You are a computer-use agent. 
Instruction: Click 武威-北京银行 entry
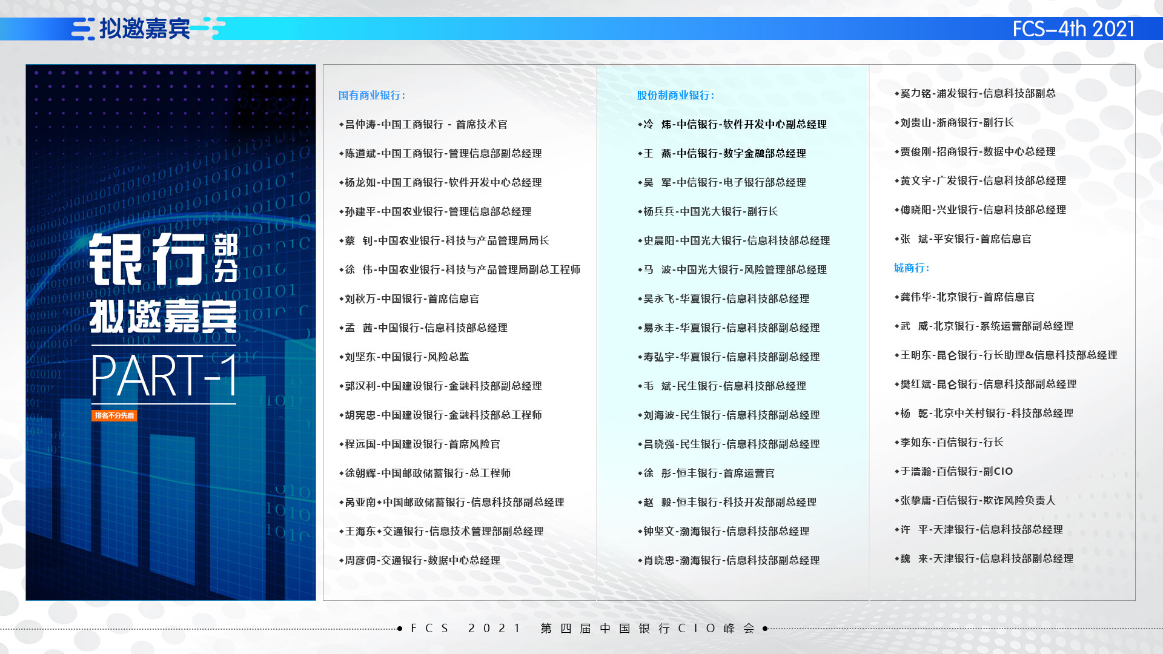coord(984,326)
